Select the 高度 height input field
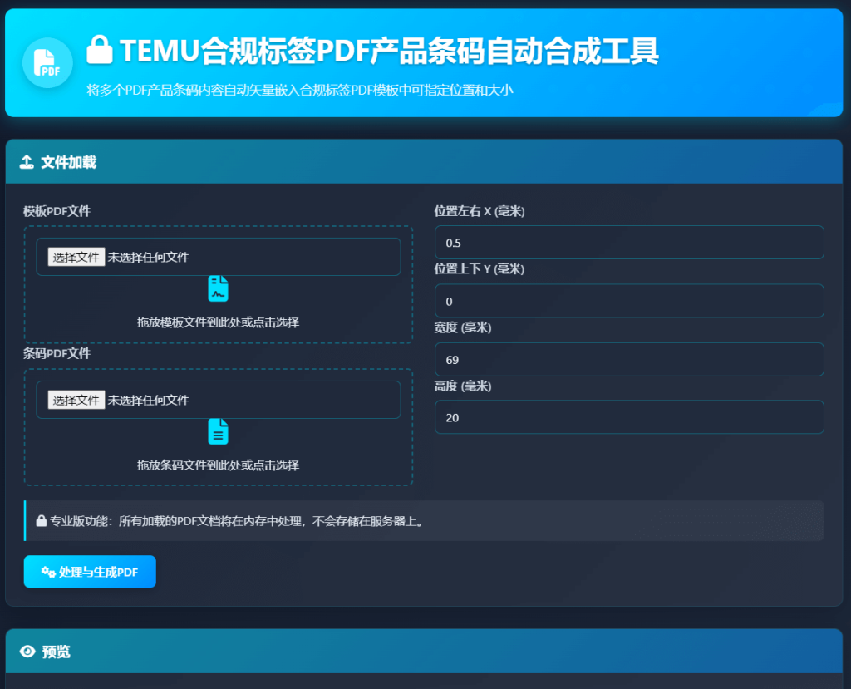This screenshot has height=689, width=851. pos(629,417)
